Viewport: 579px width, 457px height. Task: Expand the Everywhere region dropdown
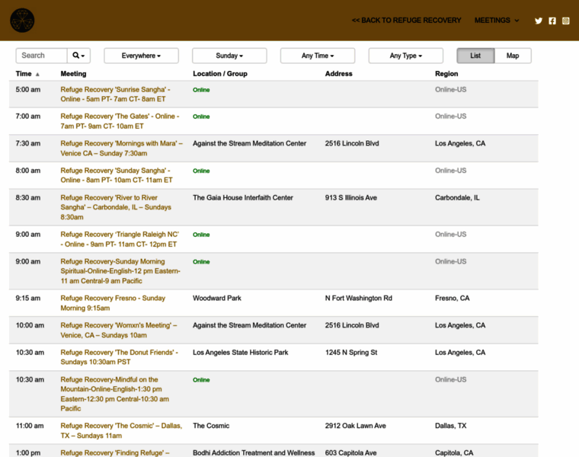[x=141, y=56]
